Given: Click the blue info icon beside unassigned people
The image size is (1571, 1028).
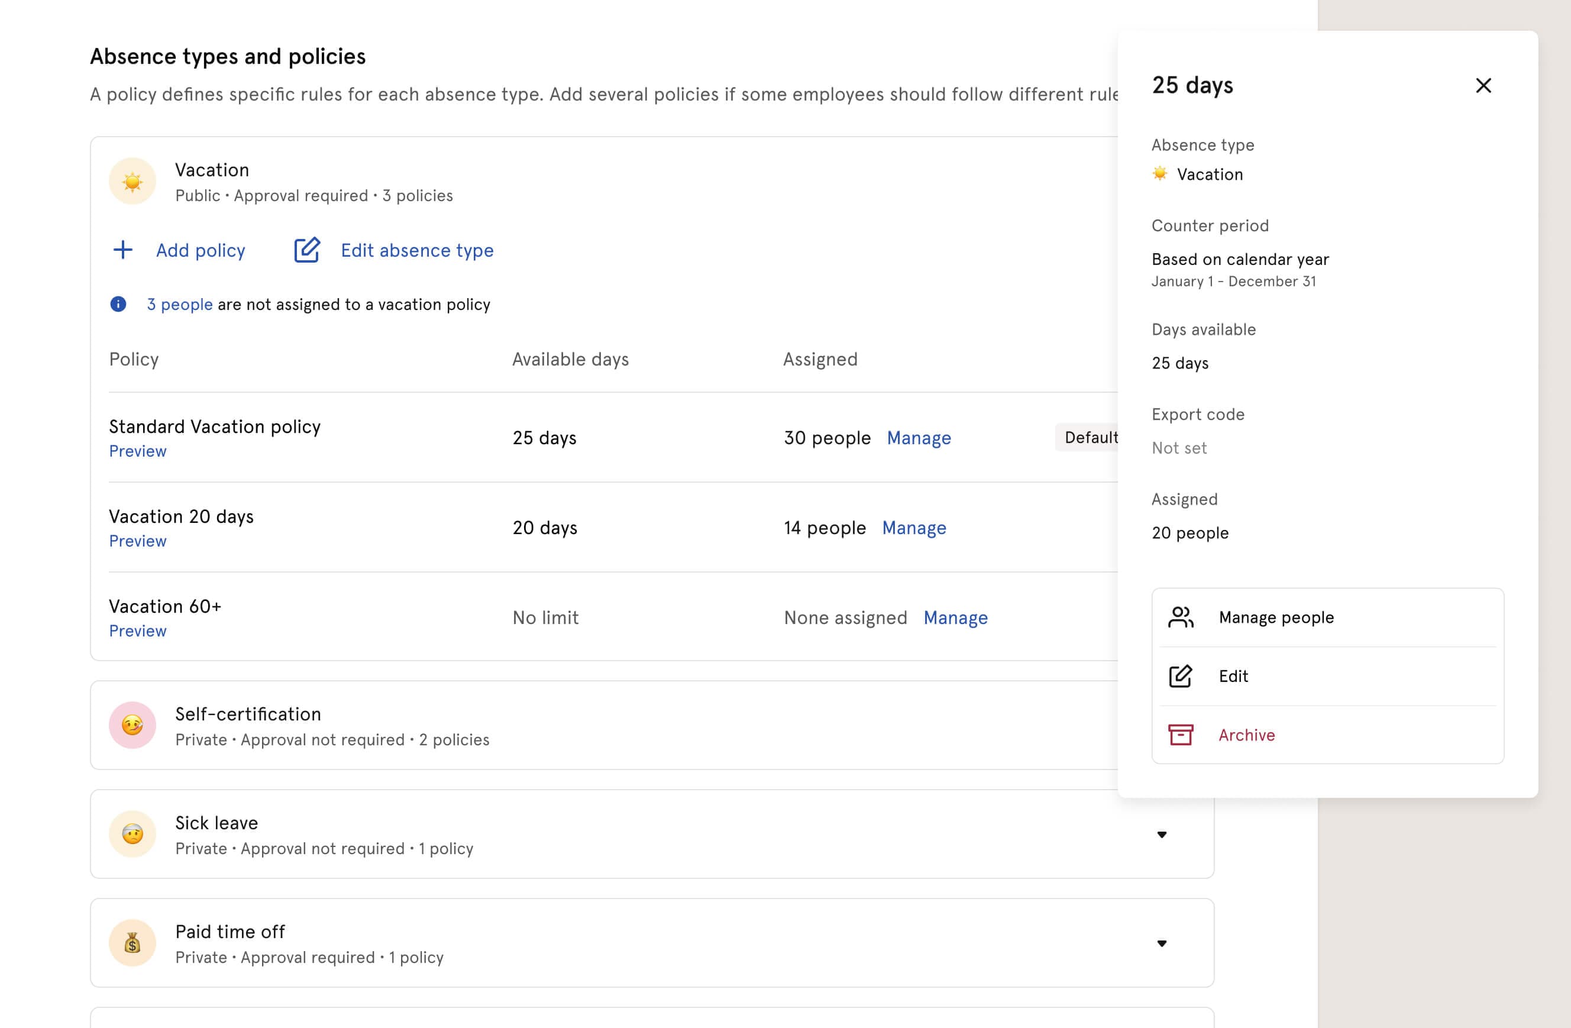Looking at the screenshot, I should (118, 305).
